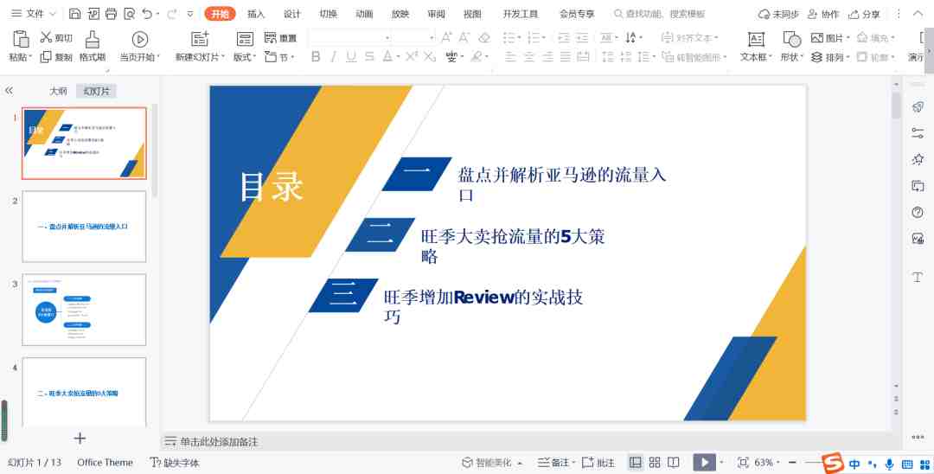Click the Redo arrow icon
Screen dimensions: 934x474
tap(171, 14)
